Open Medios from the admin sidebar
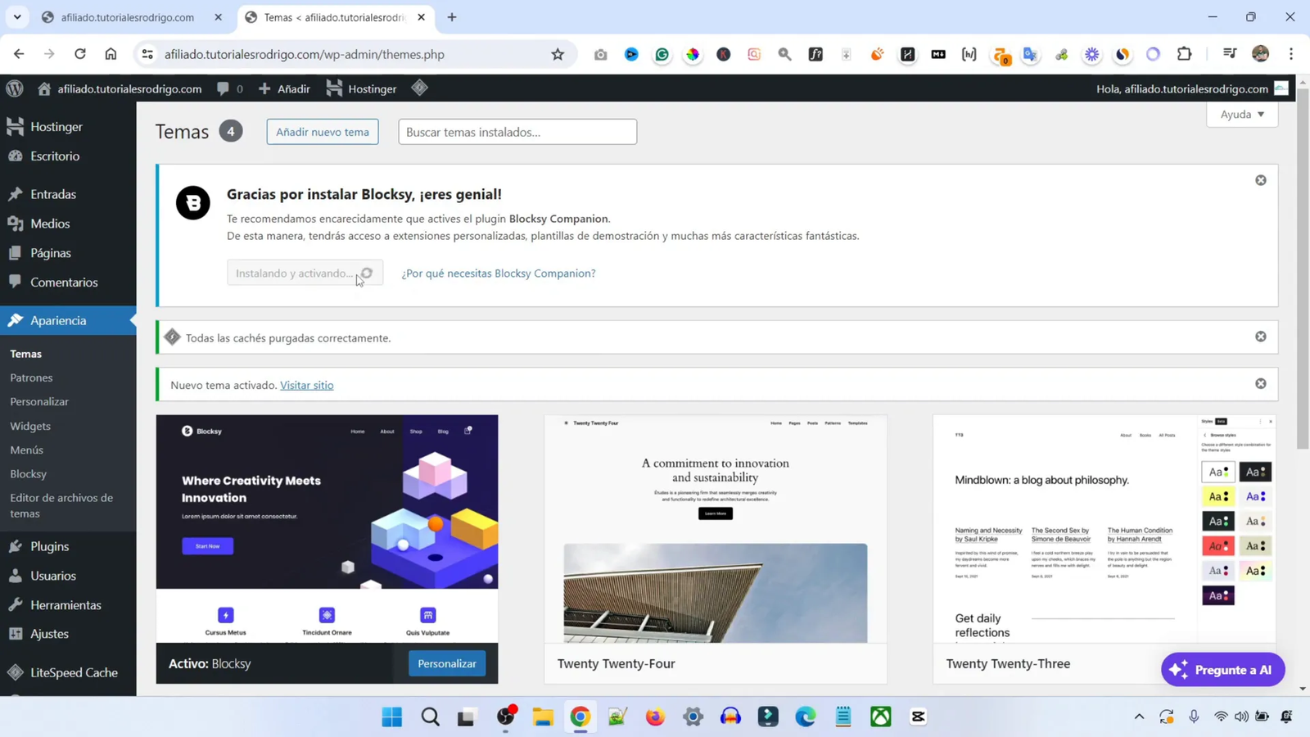This screenshot has height=737, width=1310. (x=51, y=223)
